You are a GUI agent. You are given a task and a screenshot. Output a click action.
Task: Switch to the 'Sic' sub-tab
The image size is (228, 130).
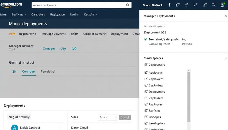(x=15, y=71)
